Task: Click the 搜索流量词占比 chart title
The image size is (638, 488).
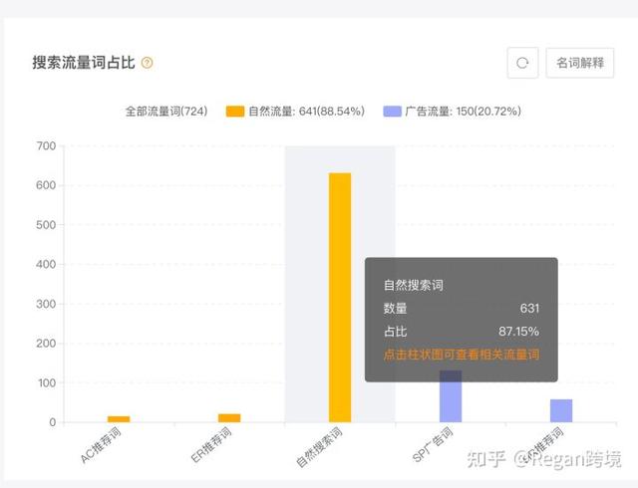Action: click(84, 63)
